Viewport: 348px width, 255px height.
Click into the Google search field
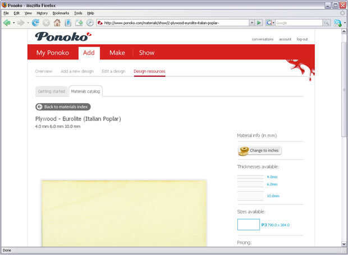click(x=299, y=23)
